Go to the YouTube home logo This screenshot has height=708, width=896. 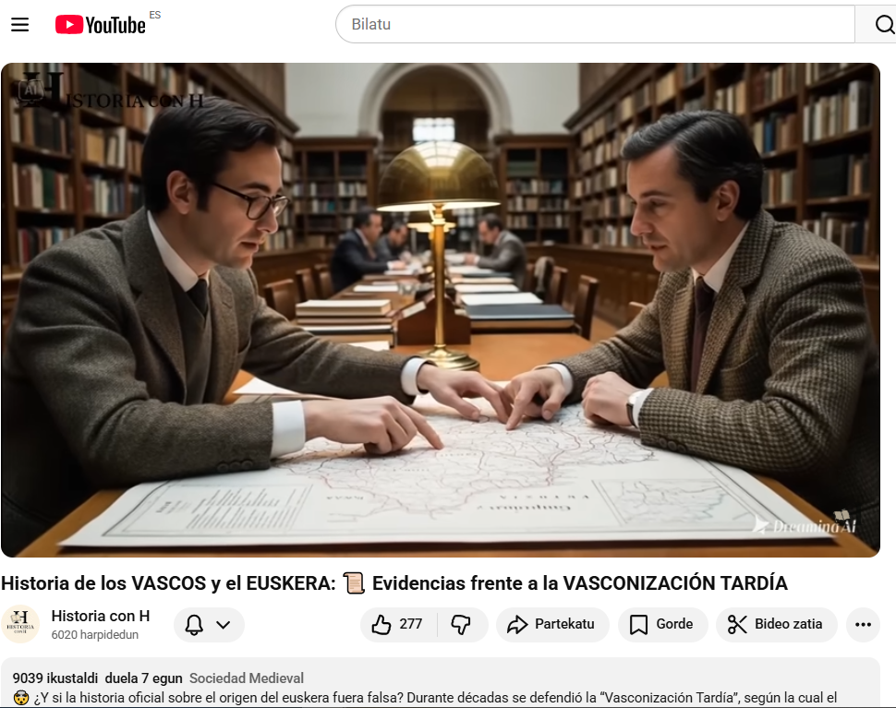click(x=101, y=25)
